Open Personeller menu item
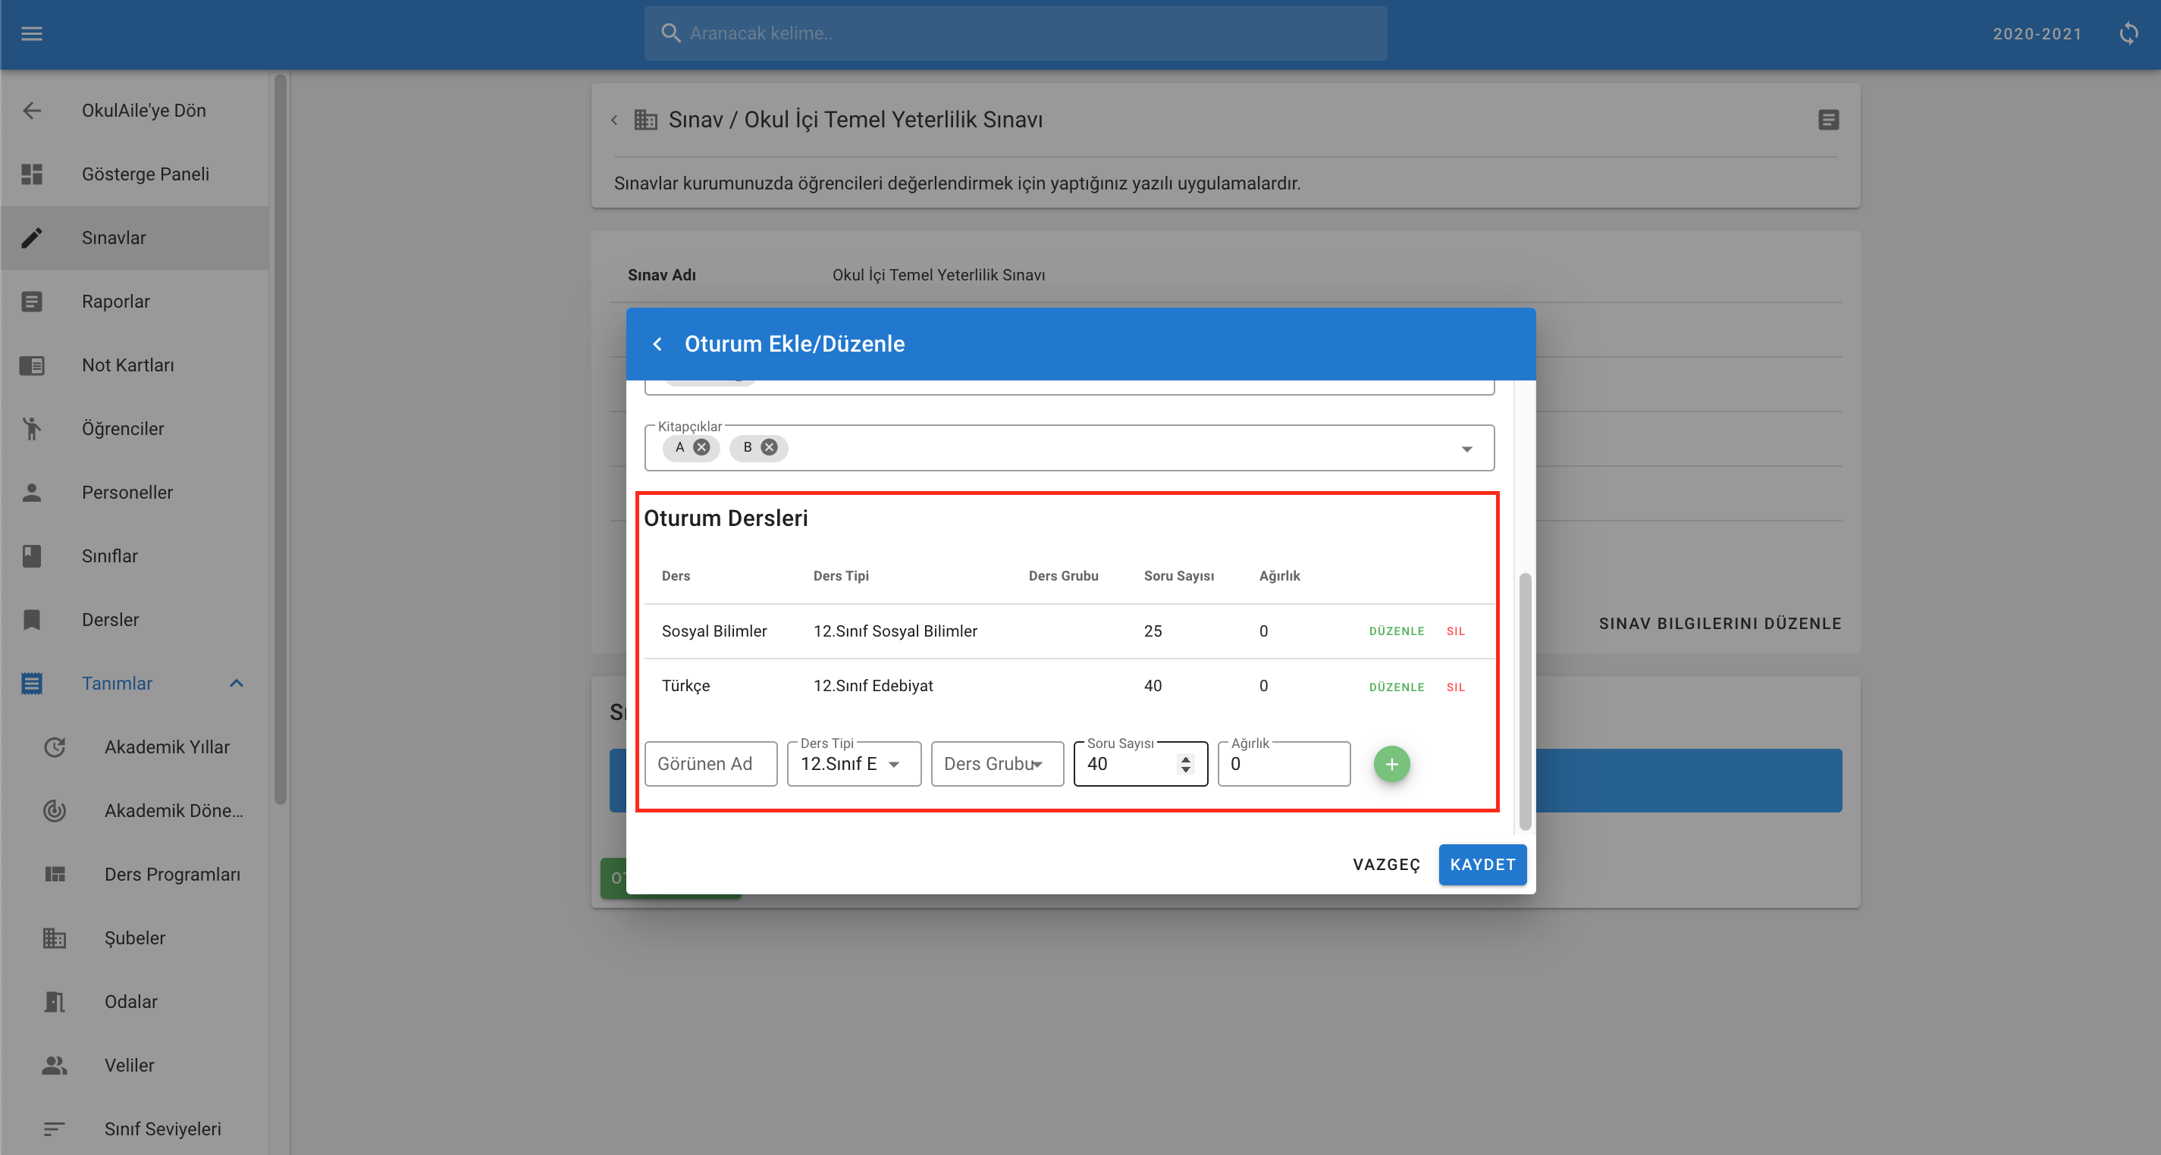This screenshot has width=2161, height=1155. (x=134, y=493)
